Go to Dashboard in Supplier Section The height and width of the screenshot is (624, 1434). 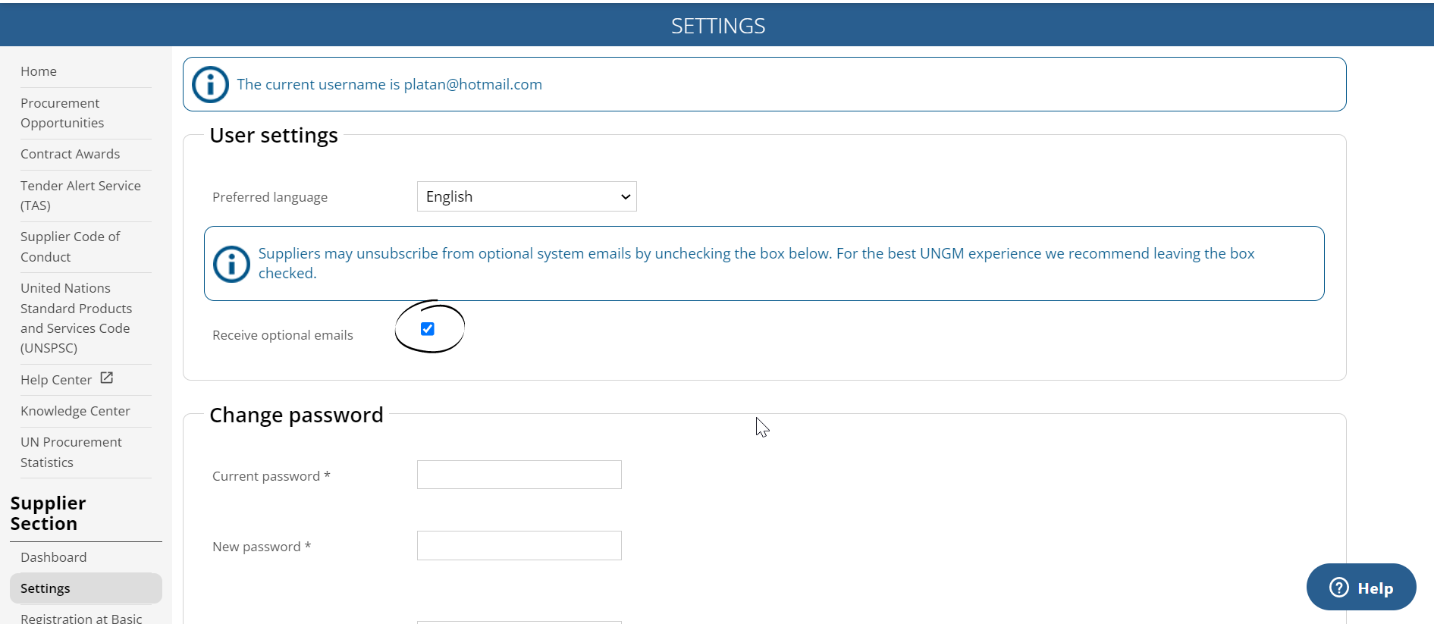point(53,557)
